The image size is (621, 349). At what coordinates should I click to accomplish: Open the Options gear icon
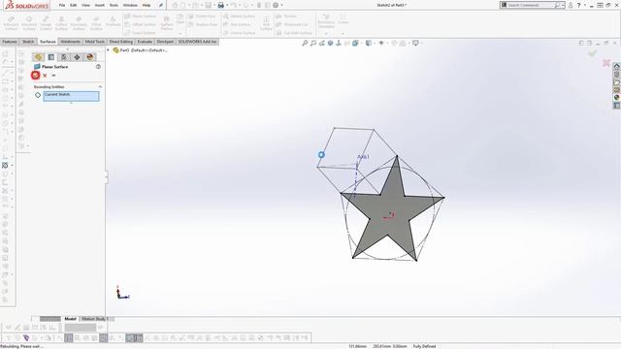tap(276, 5)
